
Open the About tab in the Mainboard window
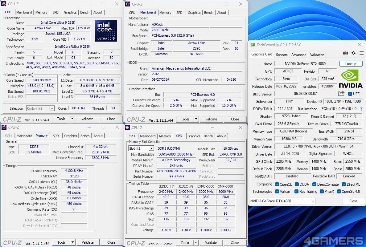(222, 13)
